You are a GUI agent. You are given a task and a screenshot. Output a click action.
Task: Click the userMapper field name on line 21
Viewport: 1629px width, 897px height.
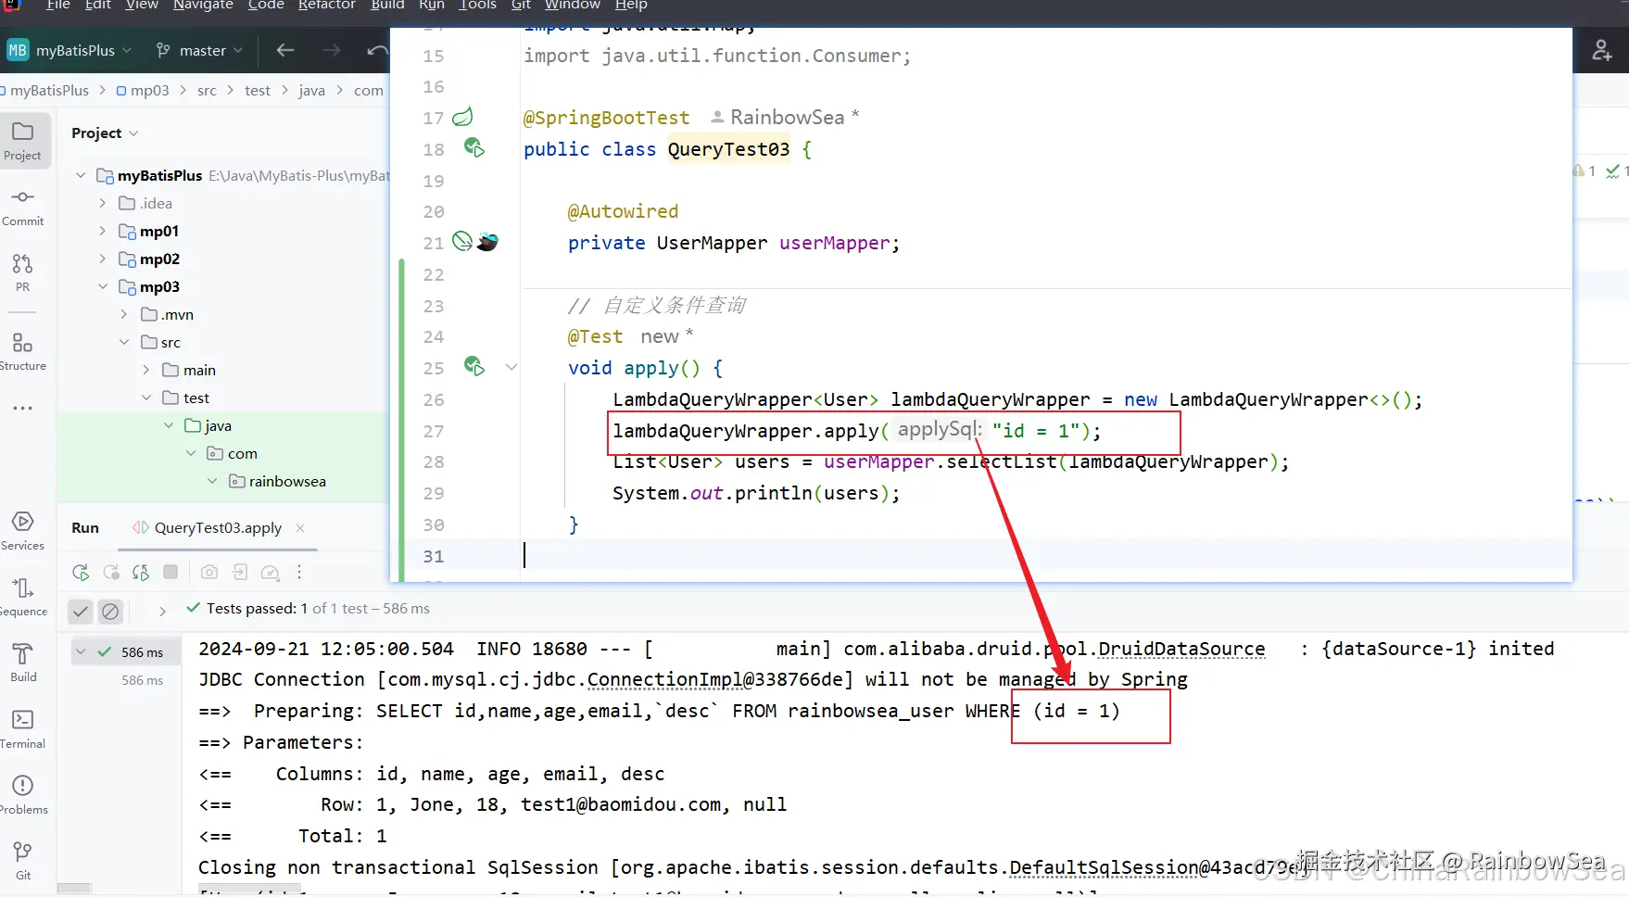[x=834, y=243]
